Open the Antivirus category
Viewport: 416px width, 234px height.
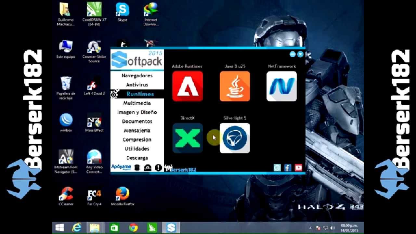tap(137, 84)
